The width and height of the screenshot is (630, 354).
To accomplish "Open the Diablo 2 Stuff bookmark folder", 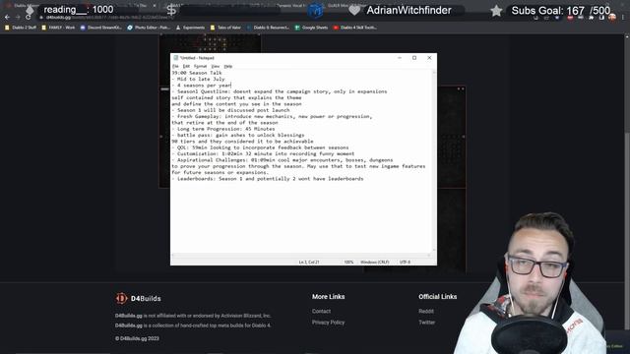I will click(x=21, y=28).
